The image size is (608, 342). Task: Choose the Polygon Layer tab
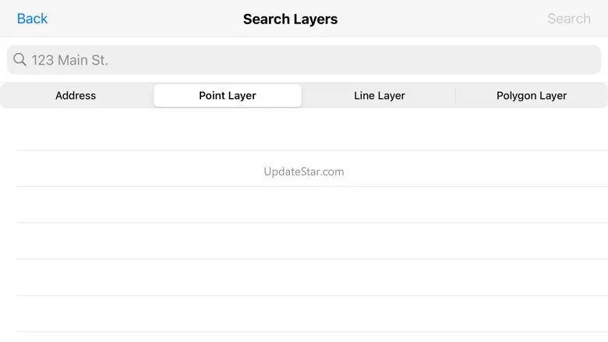pyautogui.click(x=532, y=96)
